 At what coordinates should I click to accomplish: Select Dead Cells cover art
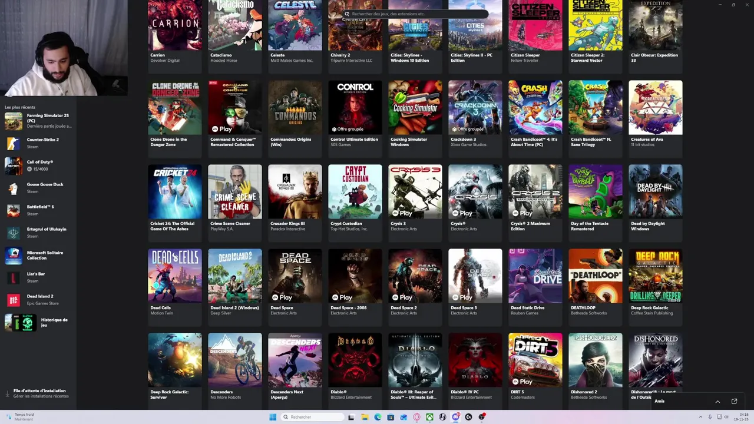pos(174,276)
